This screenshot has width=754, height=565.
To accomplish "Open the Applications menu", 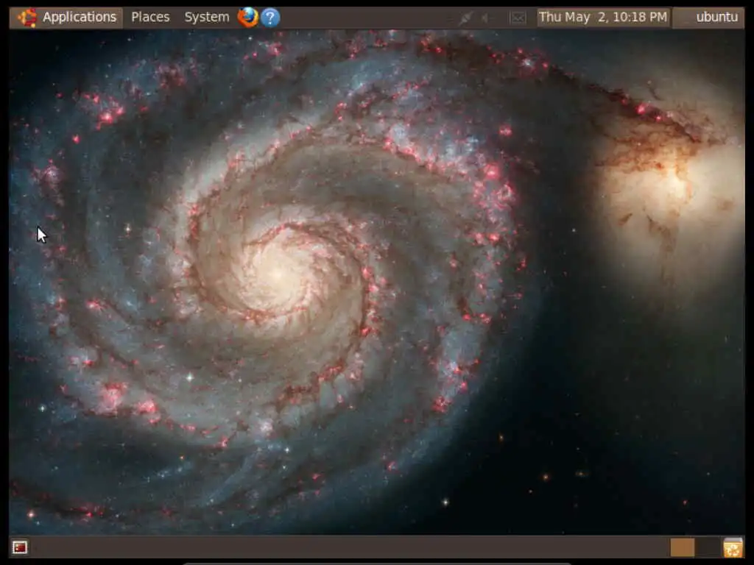I will pyautogui.click(x=79, y=18).
